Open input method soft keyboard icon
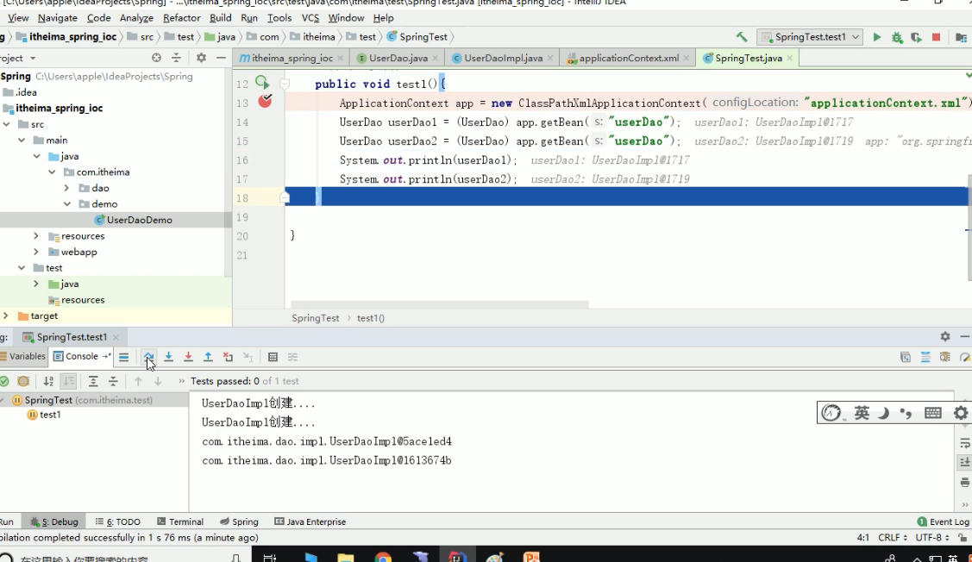Image resolution: width=972 pixels, height=562 pixels. pyautogui.click(x=933, y=413)
